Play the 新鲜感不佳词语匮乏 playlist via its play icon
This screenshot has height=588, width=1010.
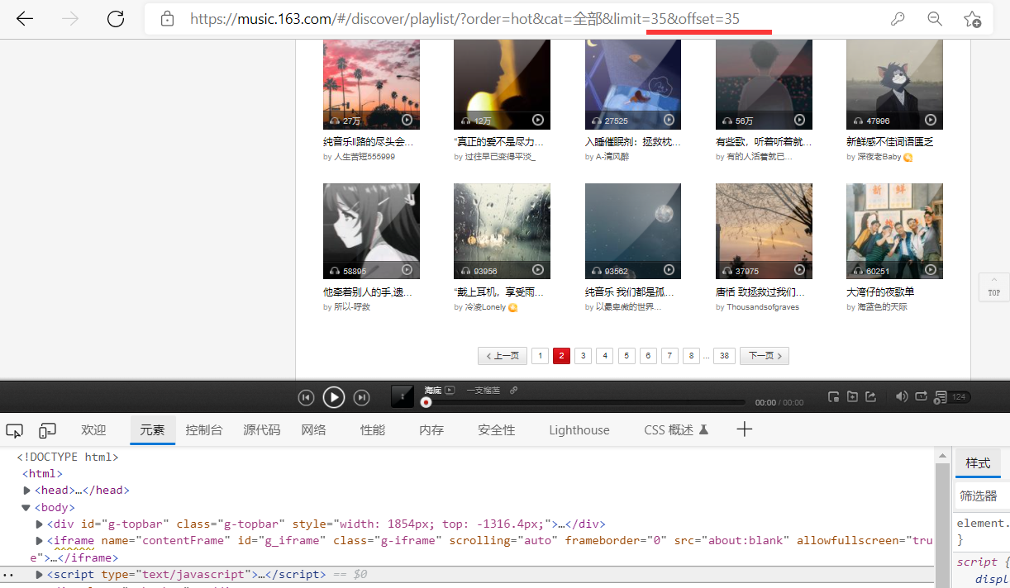point(931,121)
